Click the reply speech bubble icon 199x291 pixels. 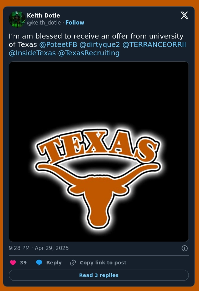(39, 263)
